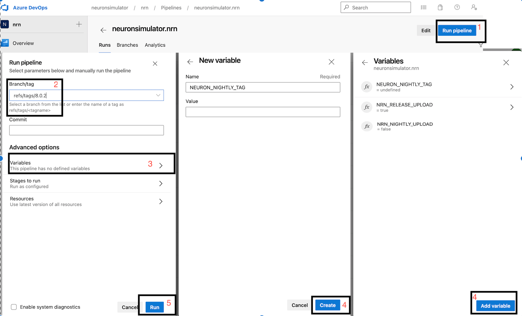Click the filter funnel icon under Run pipeline
The height and width of the screenshot is (316, 522).
pos(481,45)
